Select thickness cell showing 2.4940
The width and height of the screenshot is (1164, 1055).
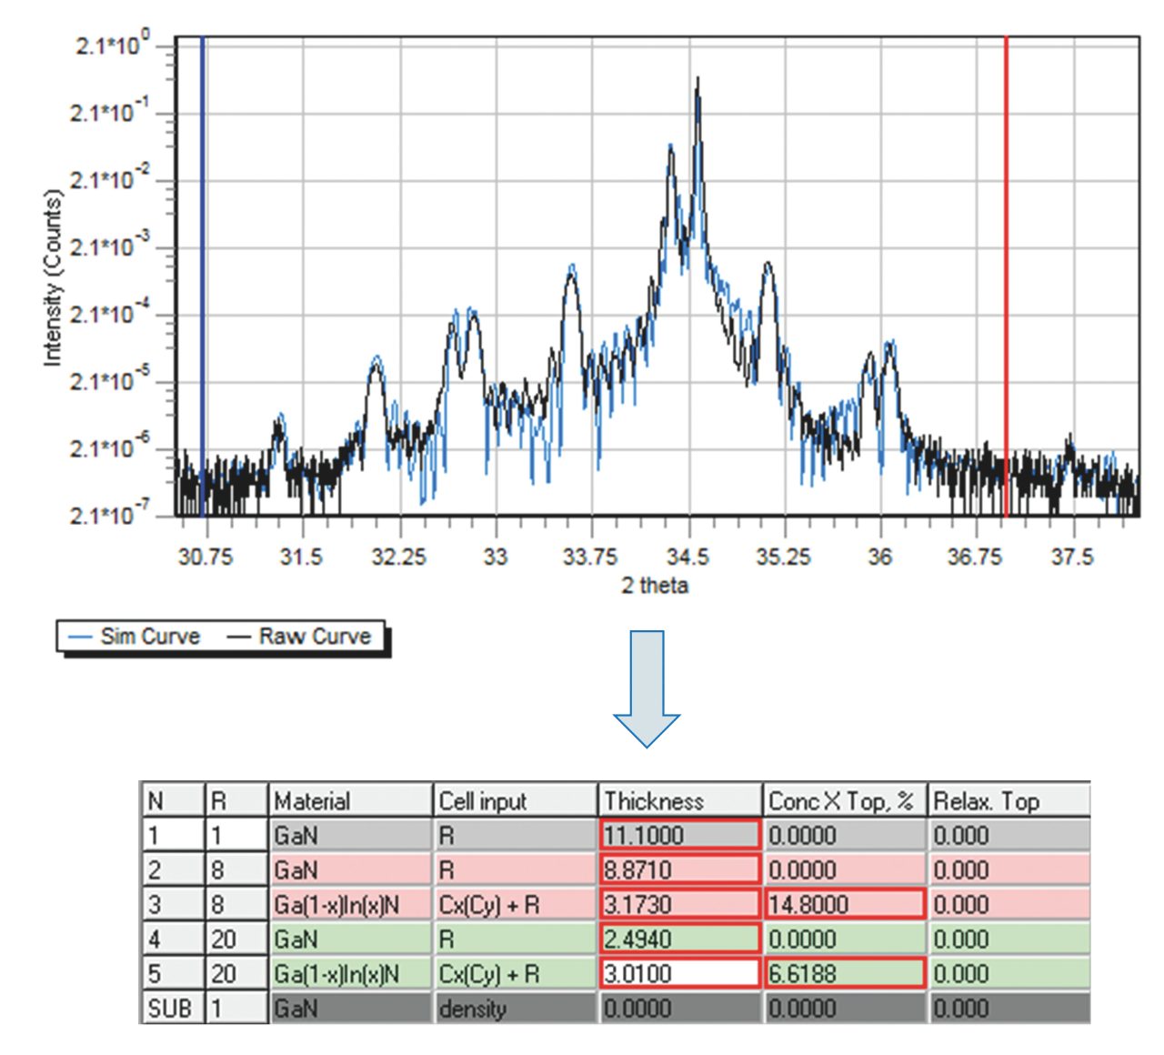click(679, 939)
